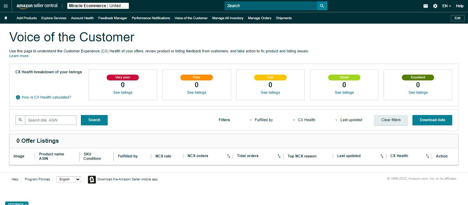The height and width of the screenshot is (205, 468).
Task: Click the yellow Fair badge
Action: click(270, 77)
